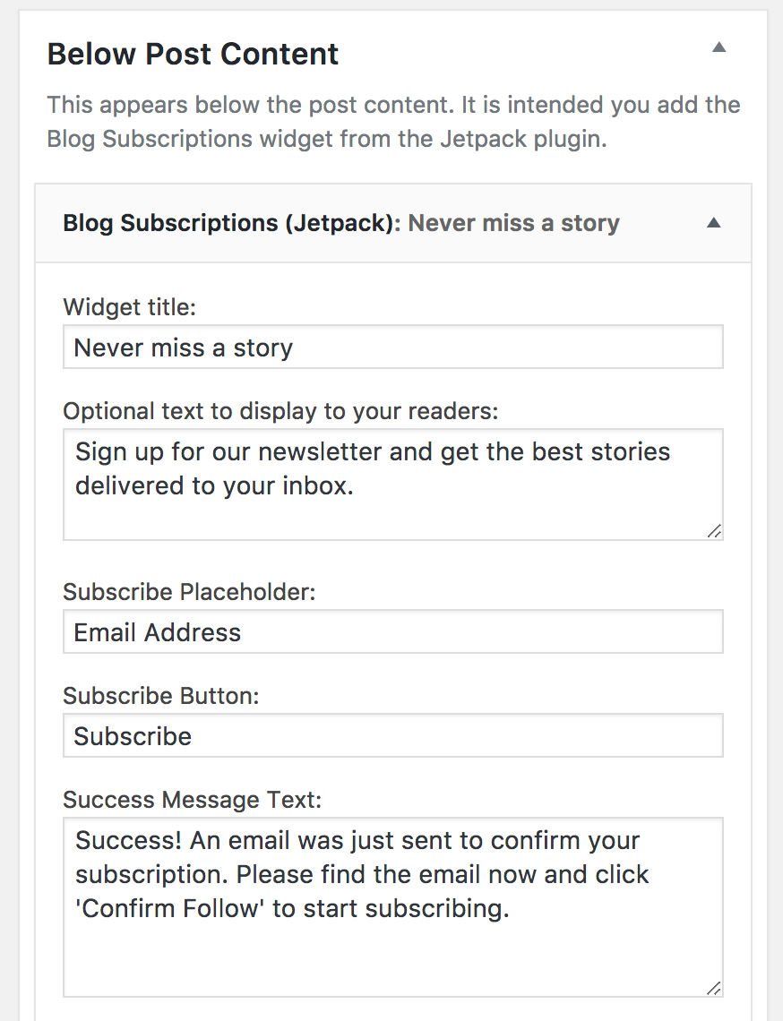
Task: Focus the Widget title input field
Action: (392, 347)
